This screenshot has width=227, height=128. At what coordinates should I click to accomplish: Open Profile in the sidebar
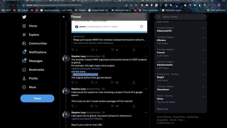[x=30, y=79]
